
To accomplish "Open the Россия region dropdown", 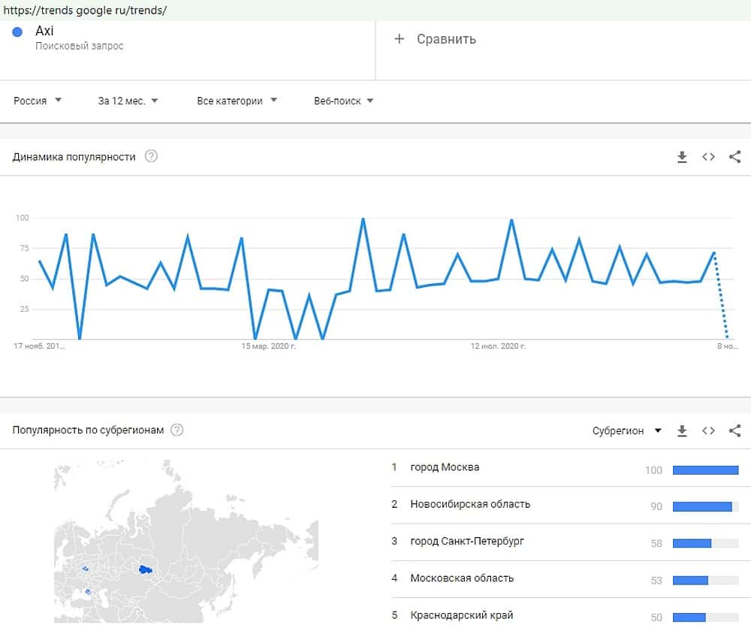I will 38,101.
